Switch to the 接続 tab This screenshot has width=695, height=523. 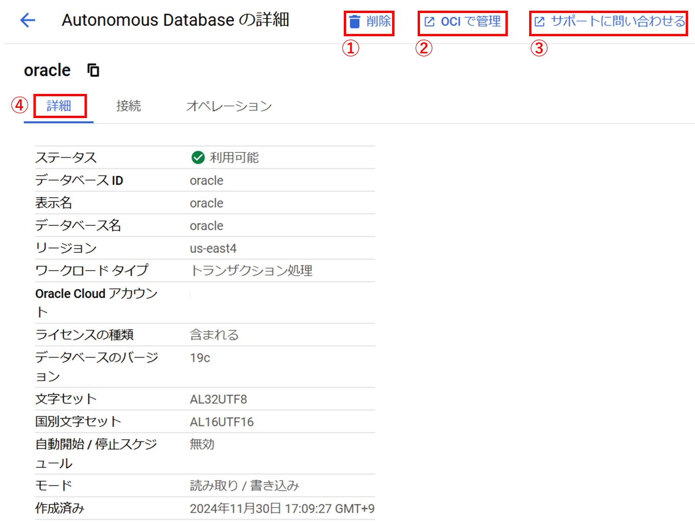tap(129, 106)
